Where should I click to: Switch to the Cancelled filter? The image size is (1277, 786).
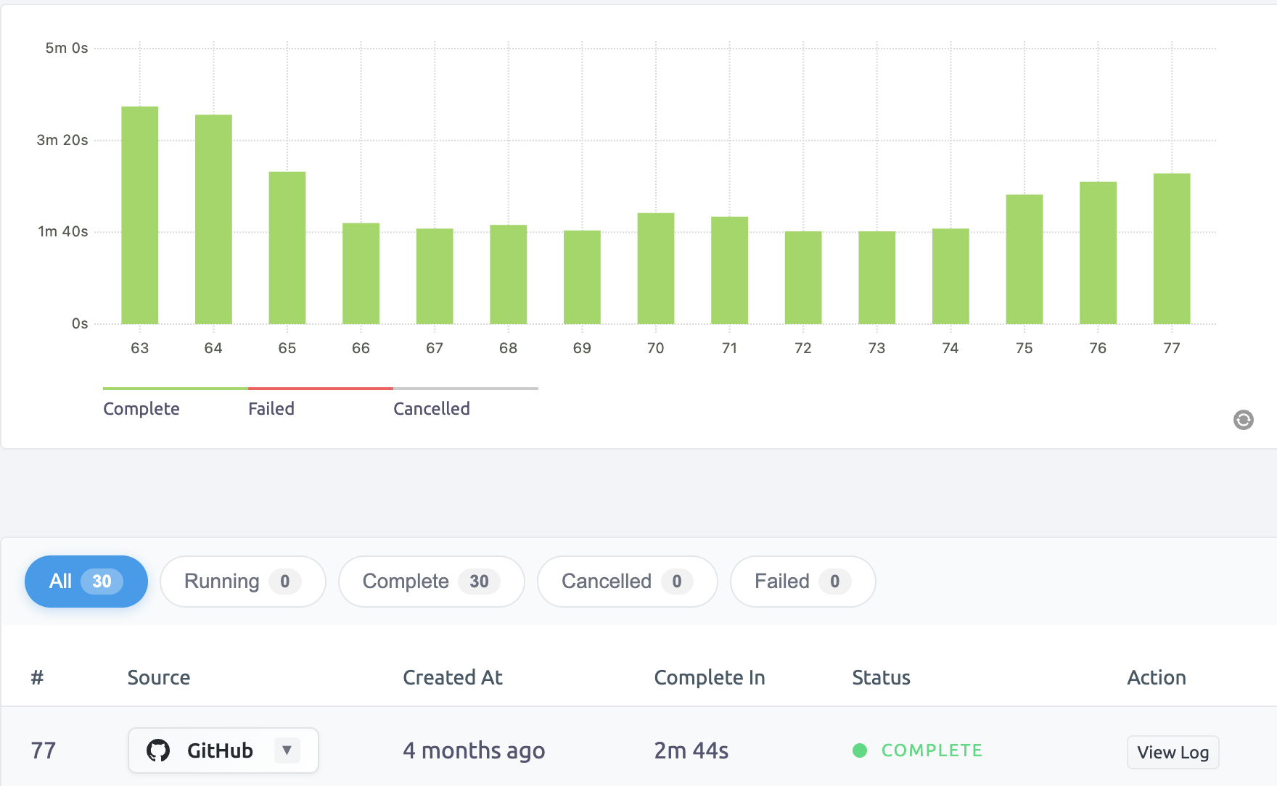point(627,581)
